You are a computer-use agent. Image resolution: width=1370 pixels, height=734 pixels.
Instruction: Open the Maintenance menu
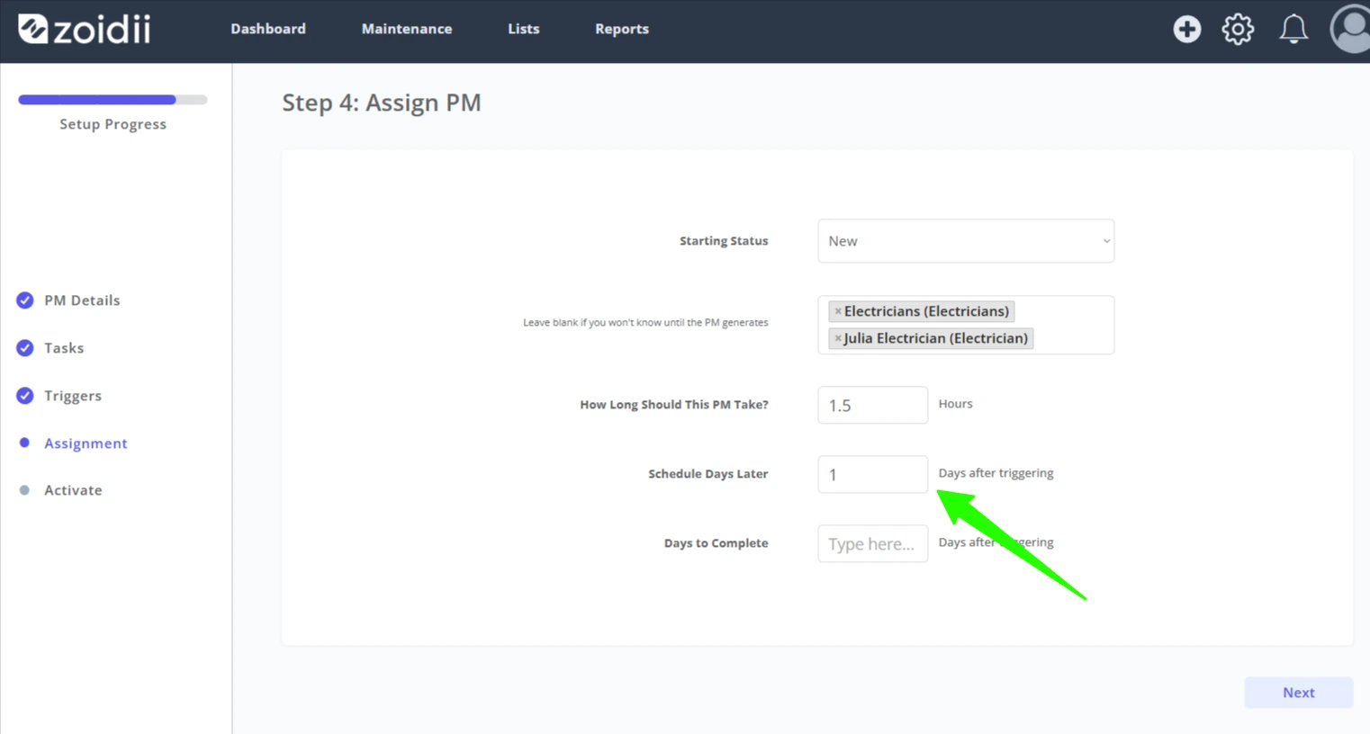pyautogui.click(x=407, y=29)
